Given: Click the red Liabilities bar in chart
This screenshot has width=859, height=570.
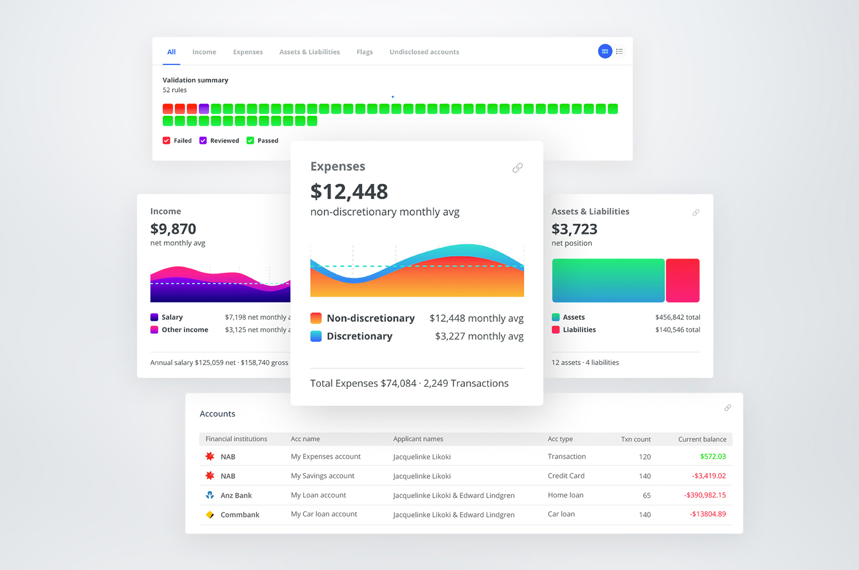Looking at the screenshot, I should 683,281.
